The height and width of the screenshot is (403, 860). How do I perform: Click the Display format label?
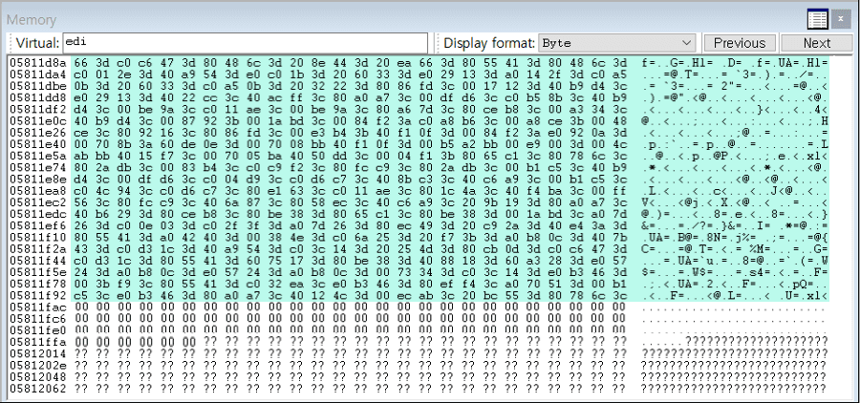pyautogui.click(x=489, y=43)
